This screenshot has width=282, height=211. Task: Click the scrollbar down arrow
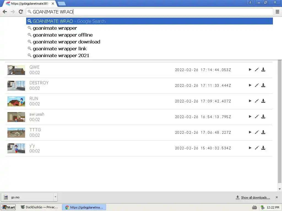click(280, 189)
